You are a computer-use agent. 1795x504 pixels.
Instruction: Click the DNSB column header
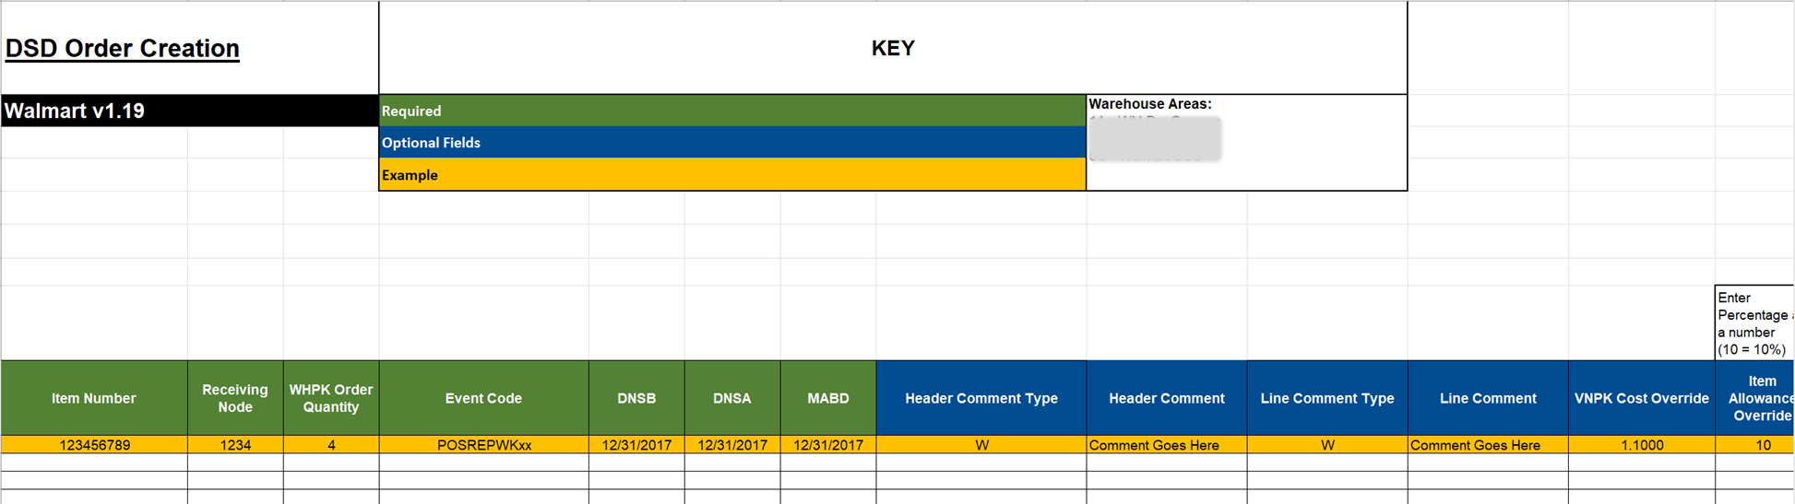pos(636,398)
